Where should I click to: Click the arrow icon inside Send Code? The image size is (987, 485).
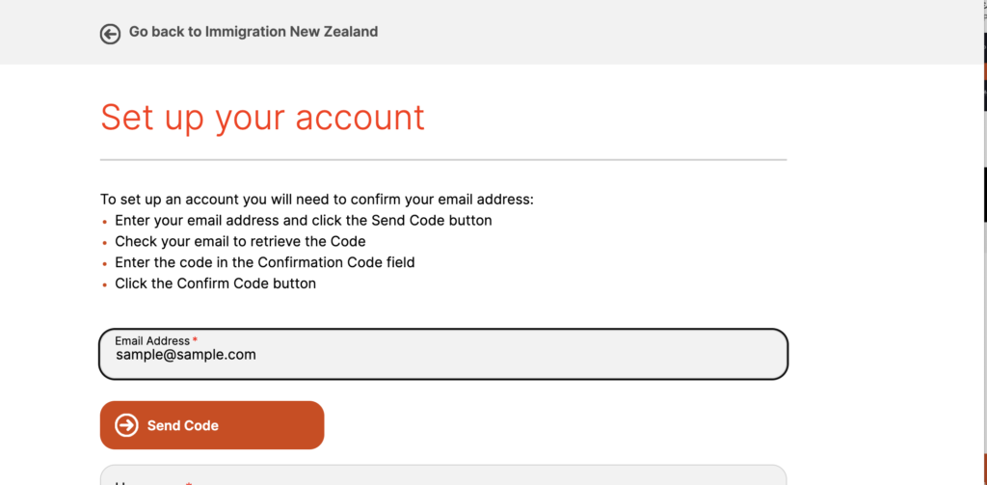click(126, 425)
